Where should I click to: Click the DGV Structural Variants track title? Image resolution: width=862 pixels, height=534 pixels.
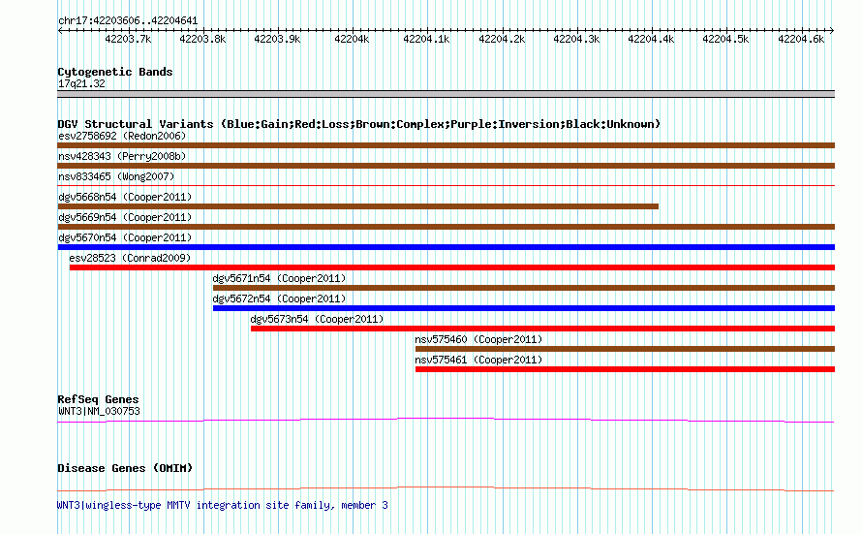pyautogui.click(x=359, y=124)
